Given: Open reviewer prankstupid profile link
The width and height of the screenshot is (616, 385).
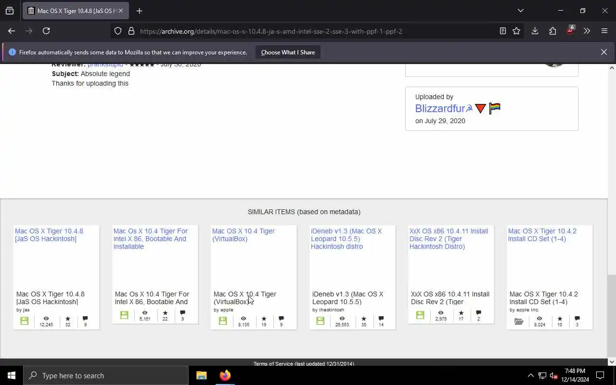Looking at the screenshot, I should click(105, 65).
